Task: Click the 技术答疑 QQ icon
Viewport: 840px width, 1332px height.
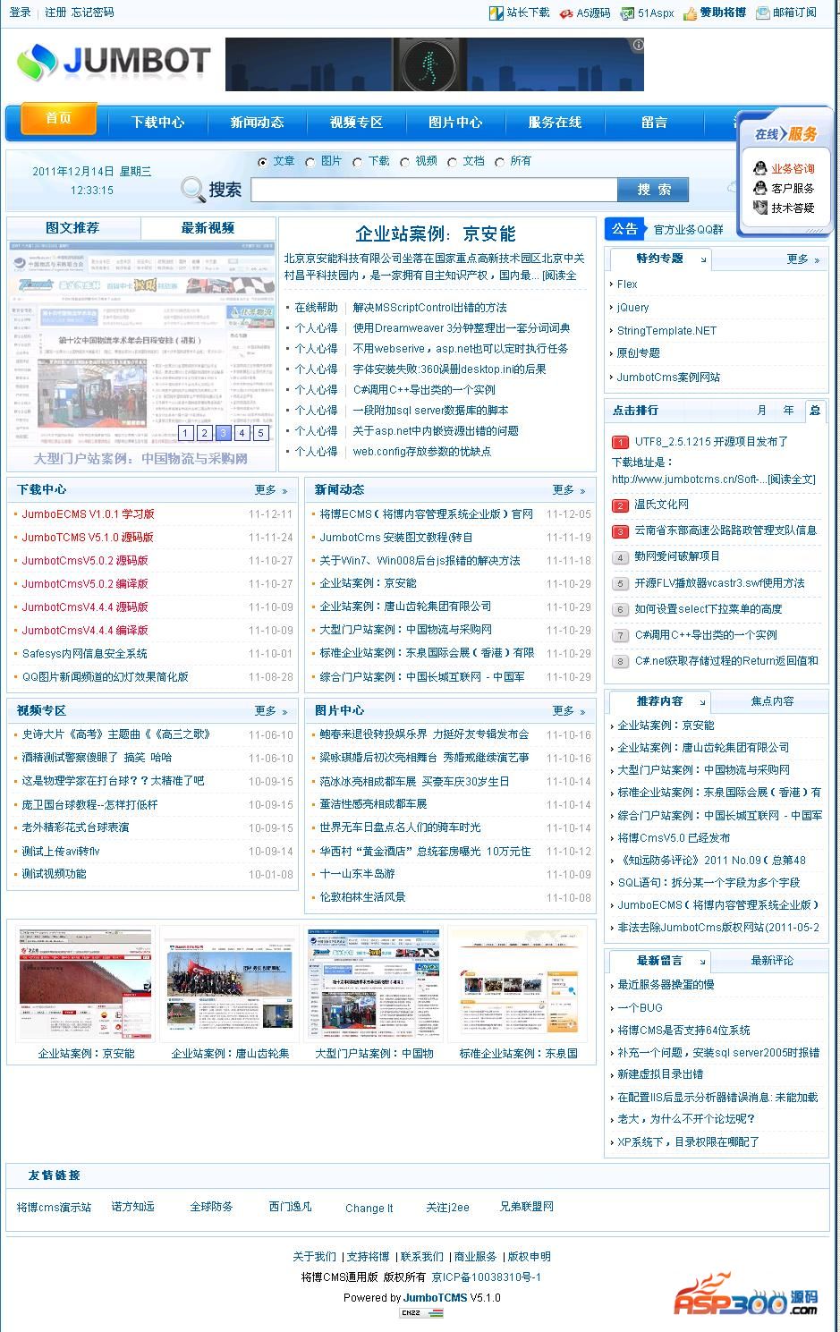Action: [x=759, y=208]
